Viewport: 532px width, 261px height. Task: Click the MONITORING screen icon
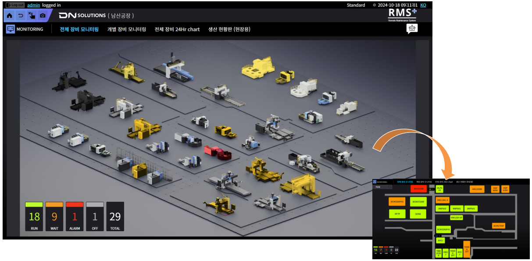click(11, 29)
